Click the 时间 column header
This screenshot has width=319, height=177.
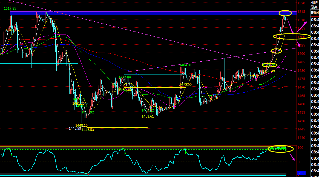click(x=315, y=13)
